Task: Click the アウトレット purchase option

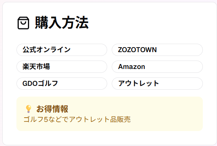Action: [157, 84]
